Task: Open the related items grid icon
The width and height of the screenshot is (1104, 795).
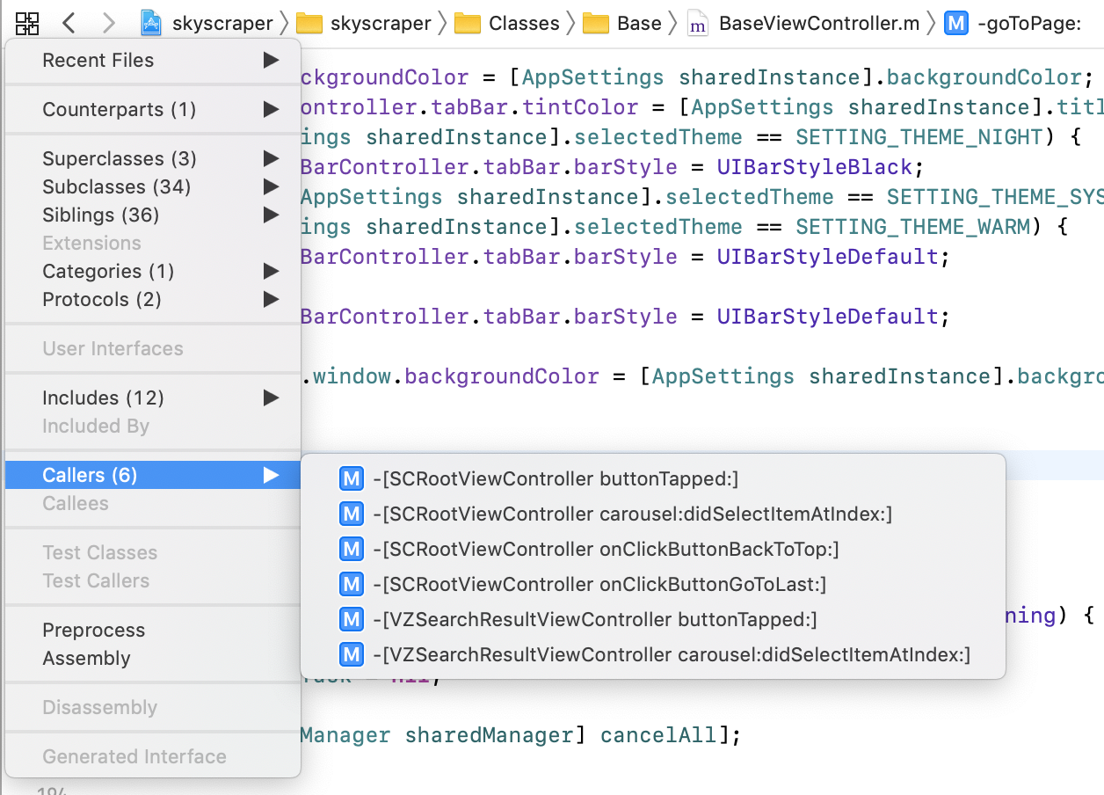Action: click(27, 24)
